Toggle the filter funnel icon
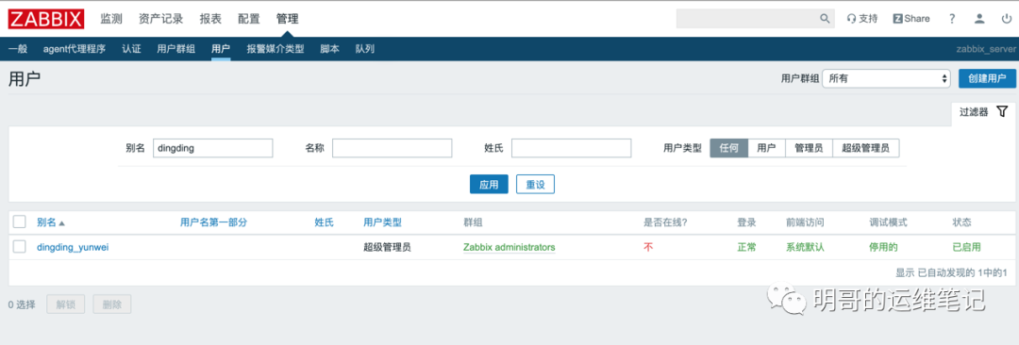 coord(1001,111)
